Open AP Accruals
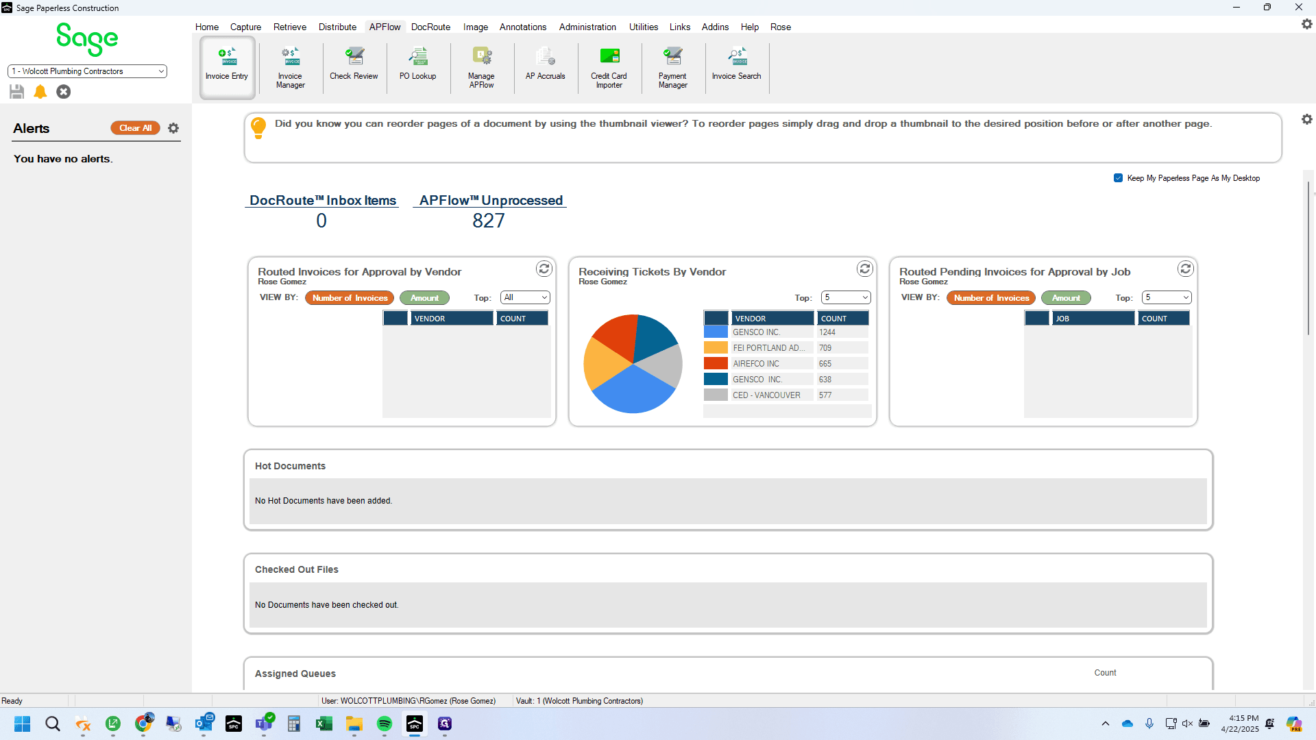 click(545, 66)
